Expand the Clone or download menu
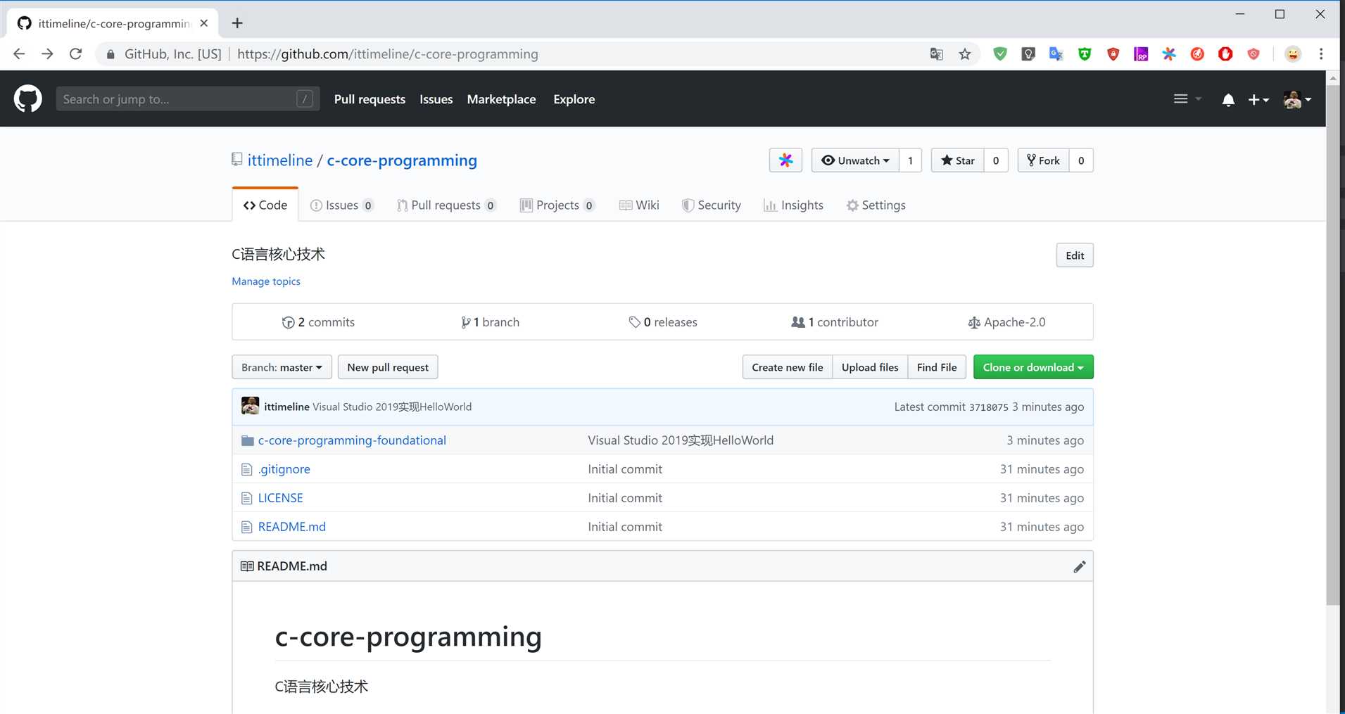 (x=1033, y=367)
